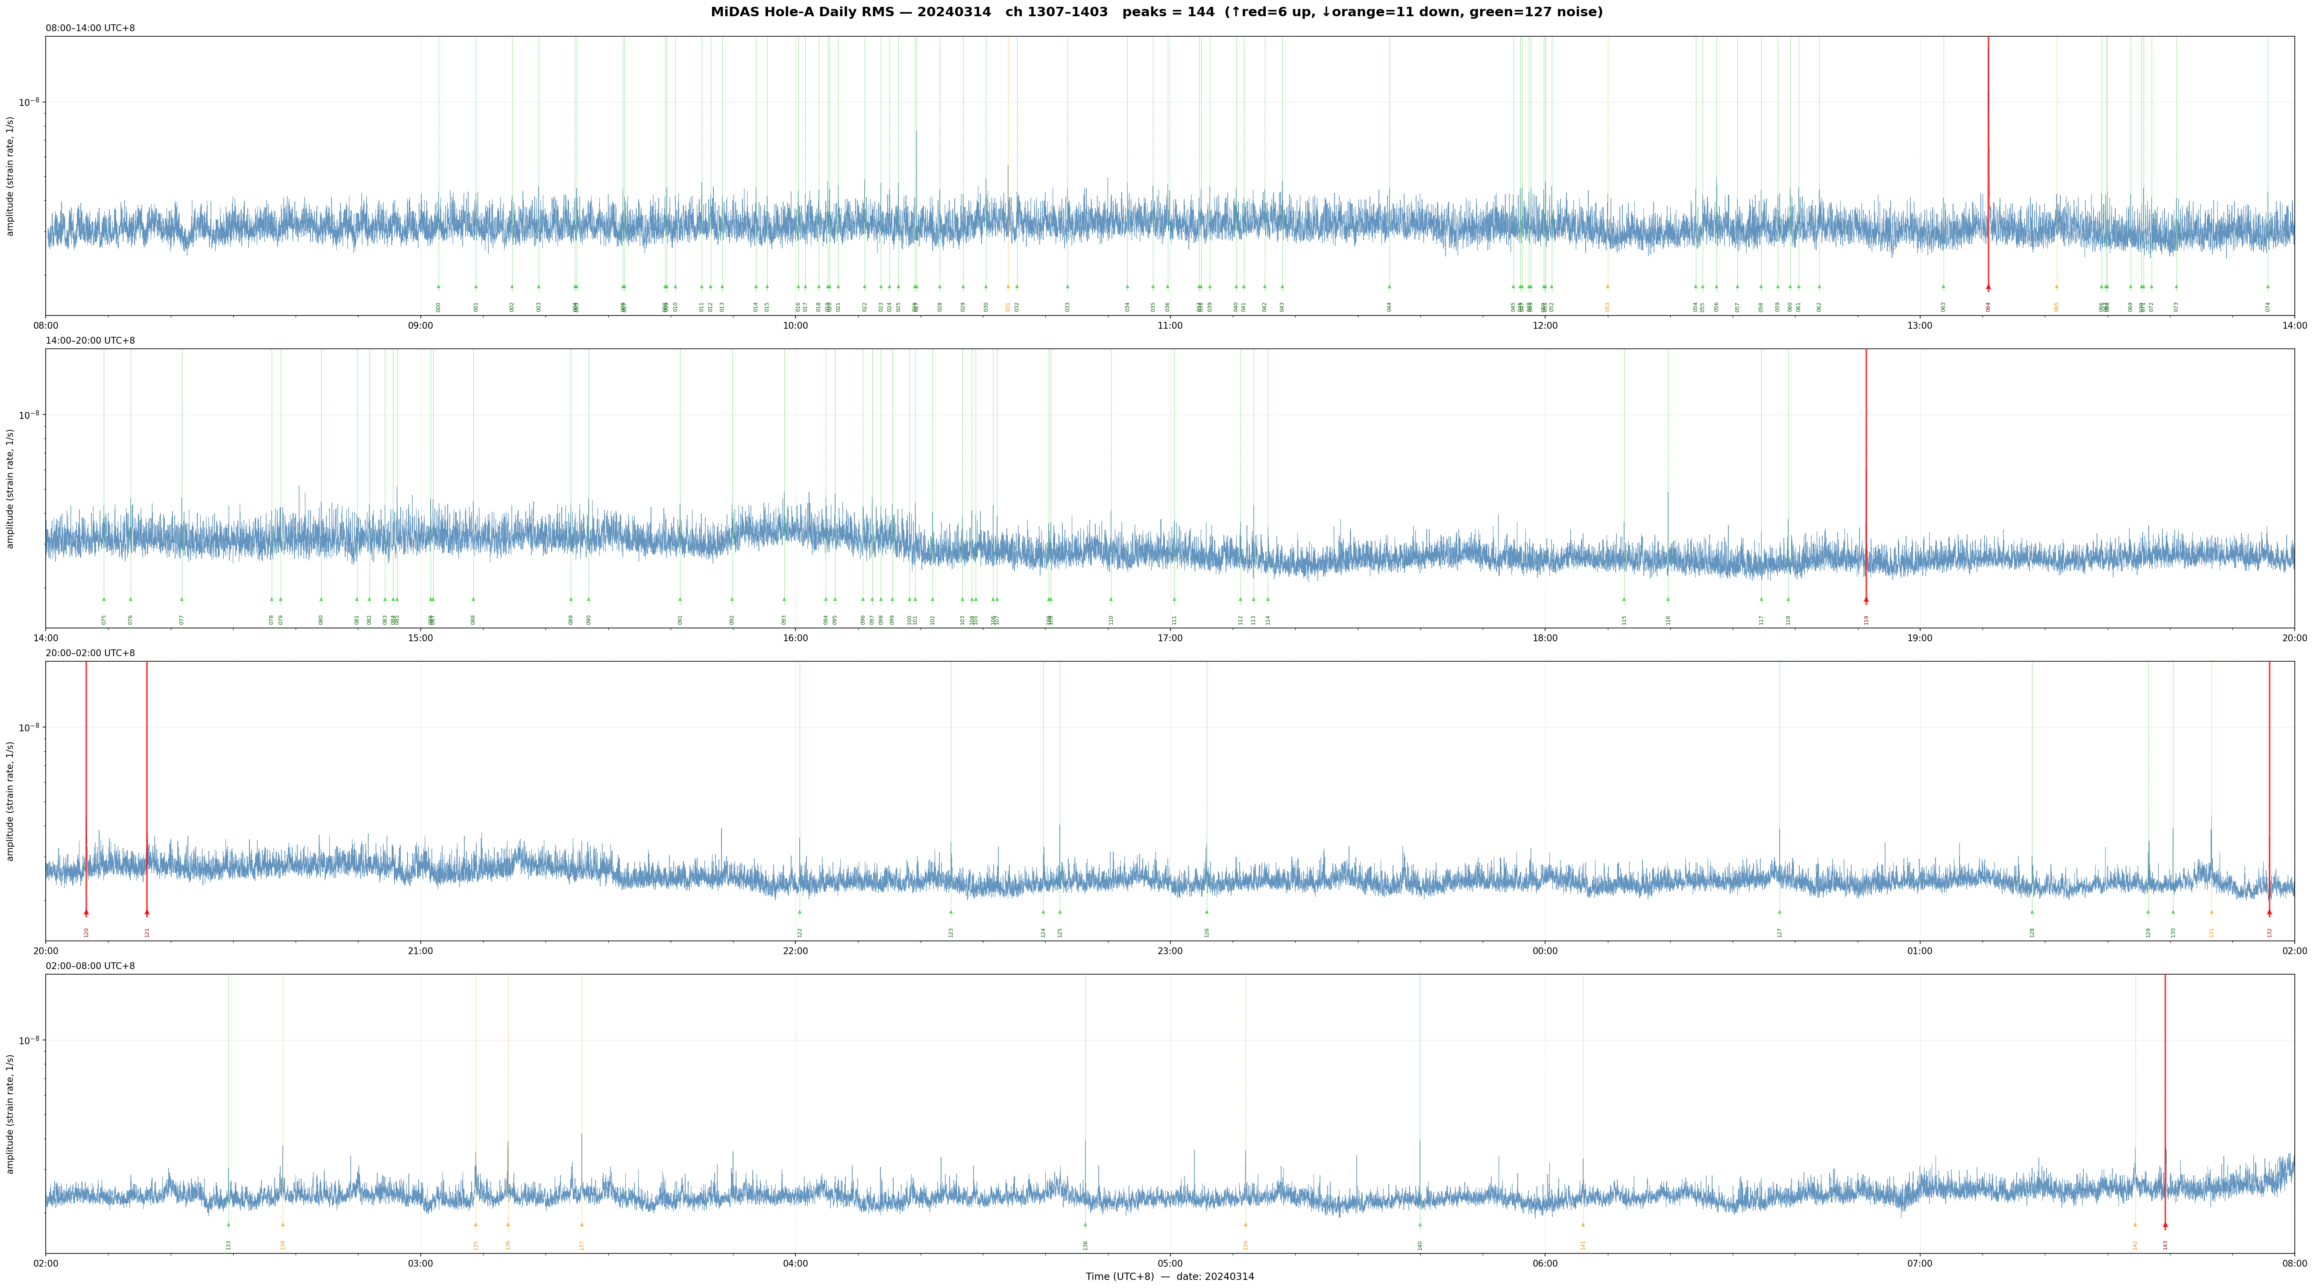Screen dimensions: 2314x1288
Task: Pick the red peak marker labeled 121
Action: 147,912
